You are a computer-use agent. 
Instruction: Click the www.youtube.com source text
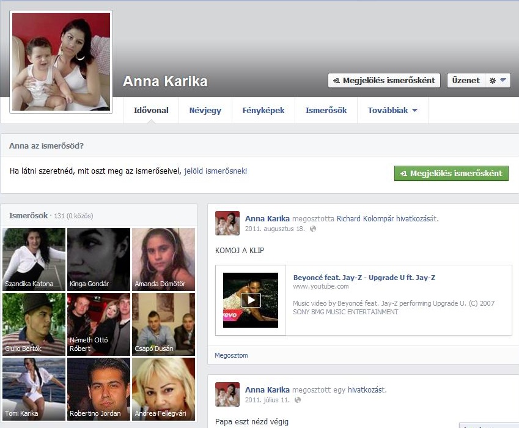click(x=321, y=286)
